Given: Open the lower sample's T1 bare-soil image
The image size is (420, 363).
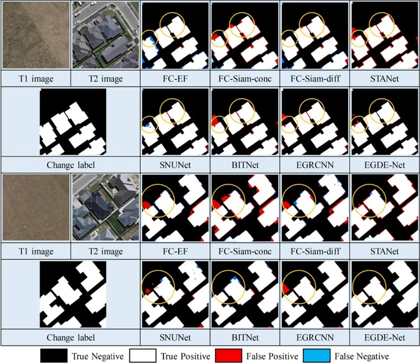Looking at the screenshot, I should point(36,208).
